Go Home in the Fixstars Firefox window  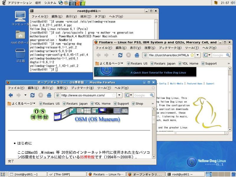(137, 55)
